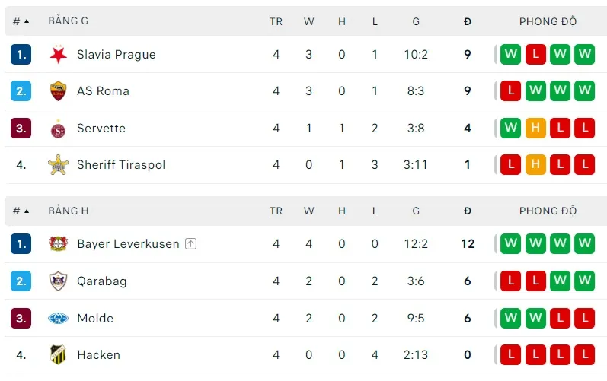607x381 pixels.
Task: Open the Slavia Prague team link
Action: tap(116, 55)
